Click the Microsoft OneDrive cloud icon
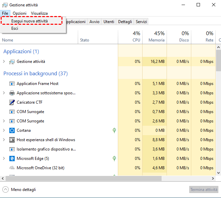Image resolution: width=221 pixels, height=198 pixels. 12,168
